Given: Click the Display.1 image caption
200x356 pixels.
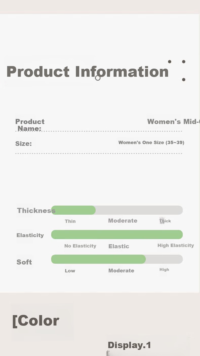Looking at the screenshot, I should click(x=129, y=345).
